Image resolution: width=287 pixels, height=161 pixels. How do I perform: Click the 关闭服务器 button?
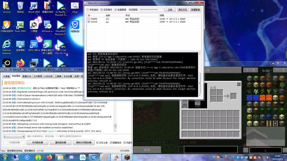pos(38,142)
